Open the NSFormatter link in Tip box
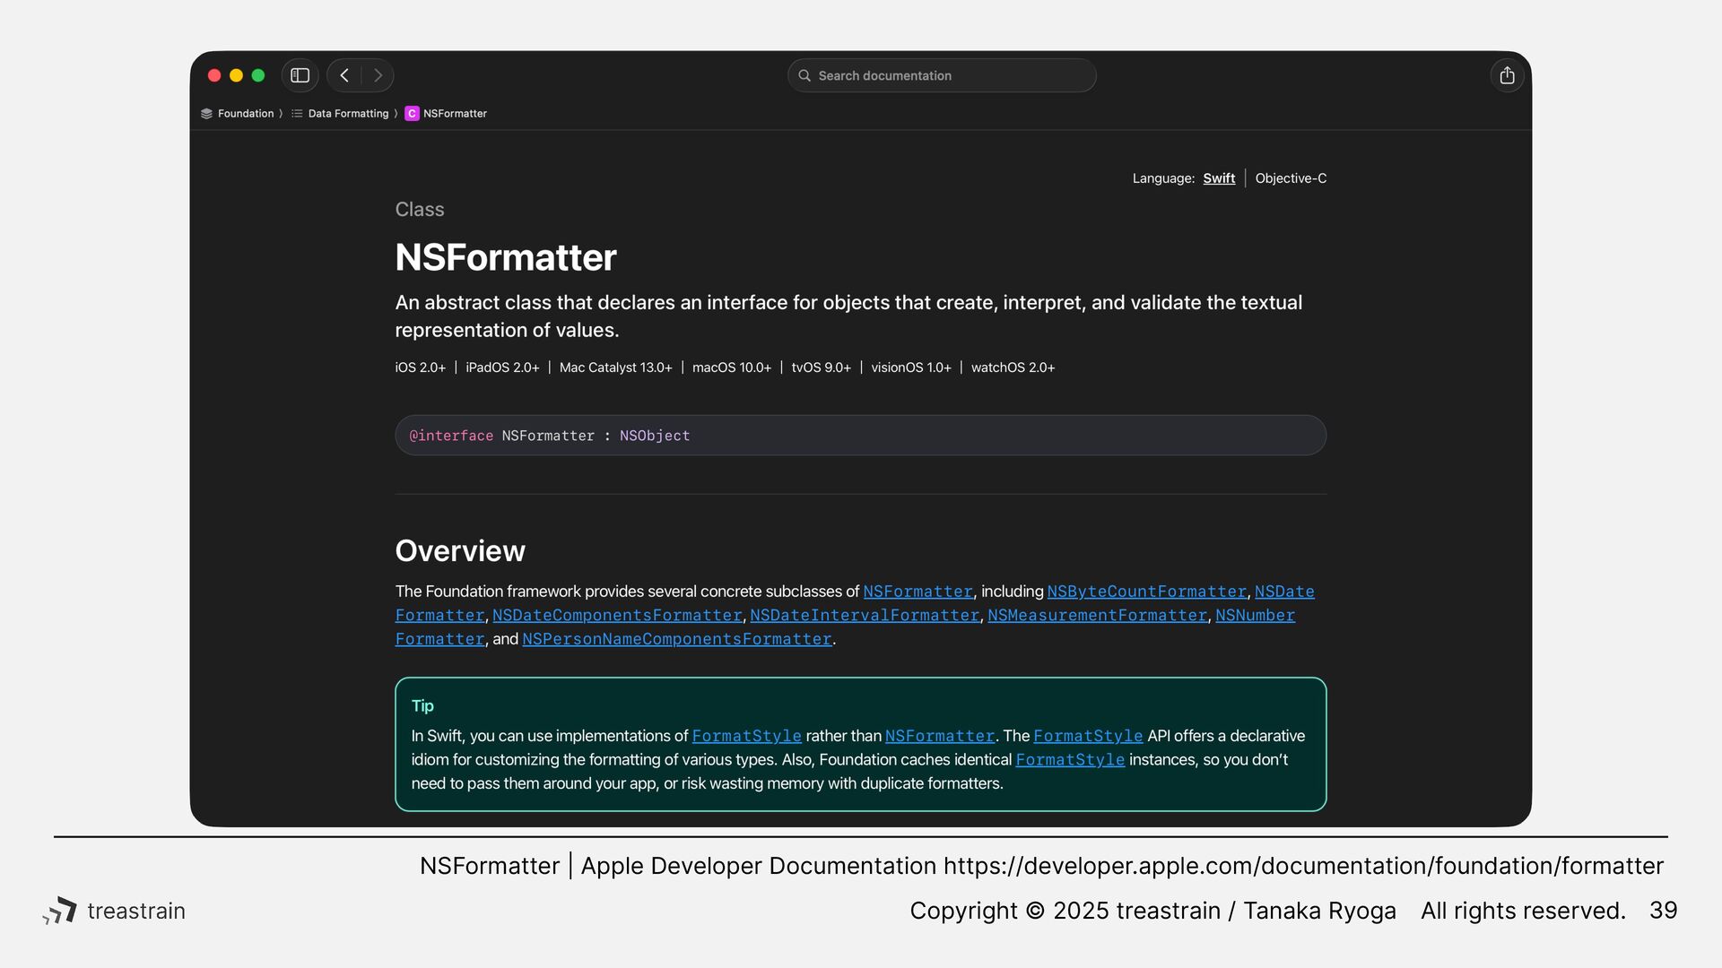Viewport: 1722px width, 968px height. 940,736
